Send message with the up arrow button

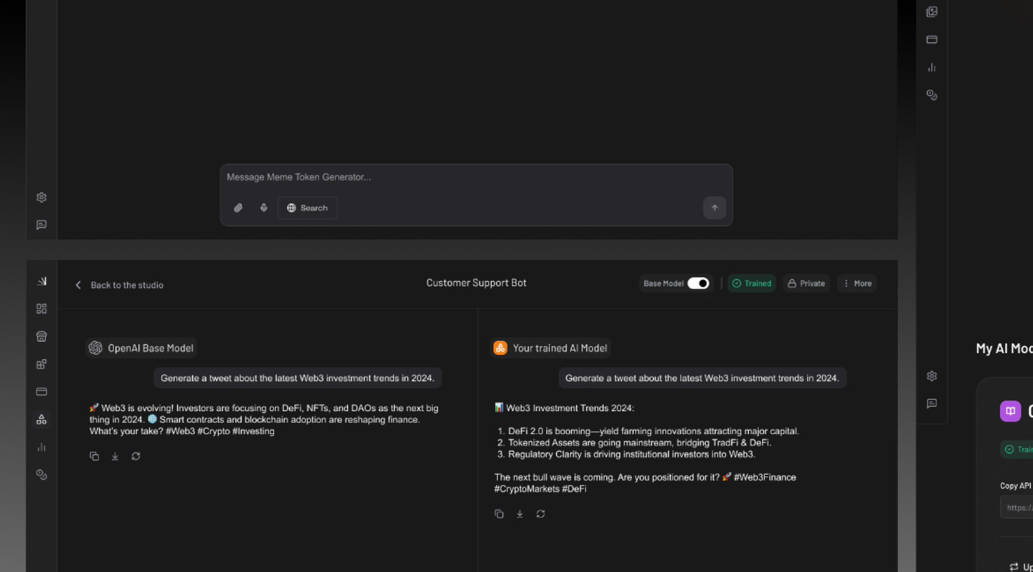(715, 208)
